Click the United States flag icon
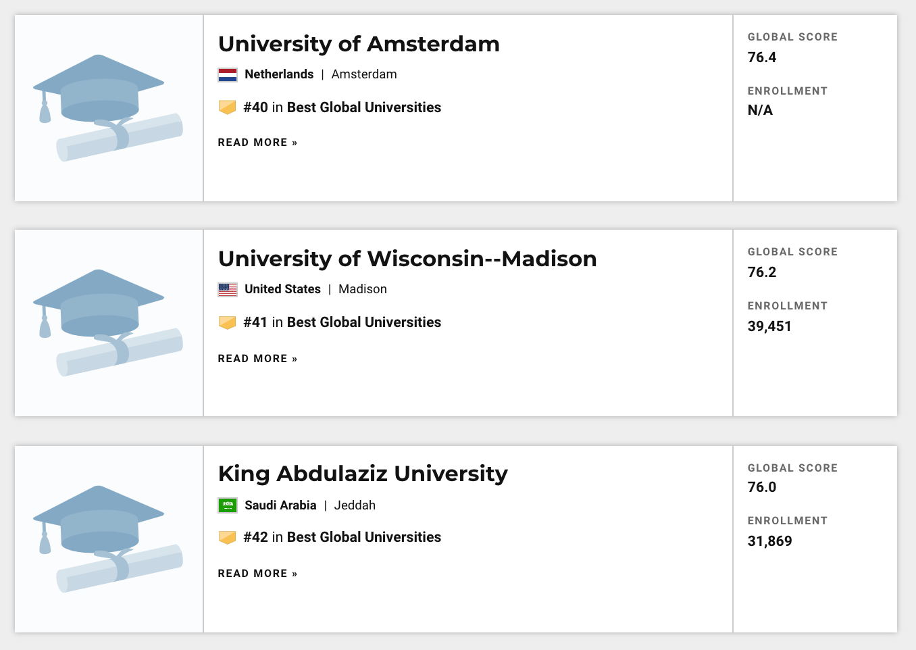The height and width of the screenshot is (650, 916). click(x=228, y=289)
